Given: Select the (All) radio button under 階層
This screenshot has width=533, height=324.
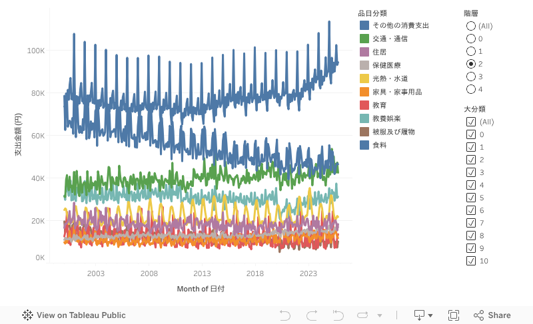Looking at the screenshot, I should pyautogui.click(x=471, y=26).
